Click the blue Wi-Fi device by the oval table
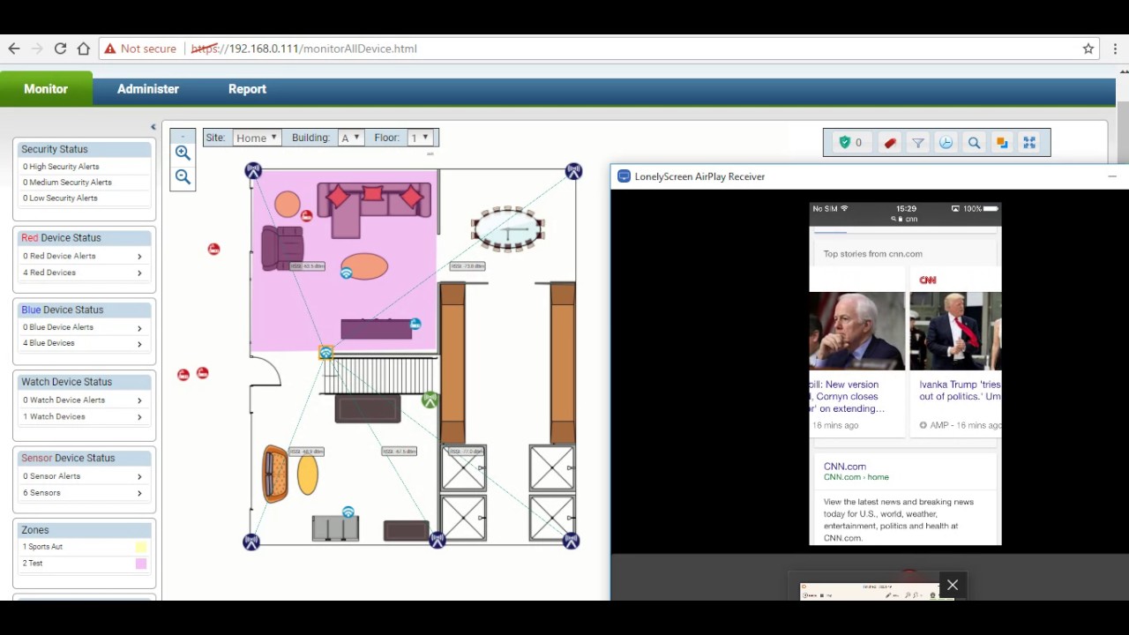This screenshot has width=1129, height=635. 347,273
